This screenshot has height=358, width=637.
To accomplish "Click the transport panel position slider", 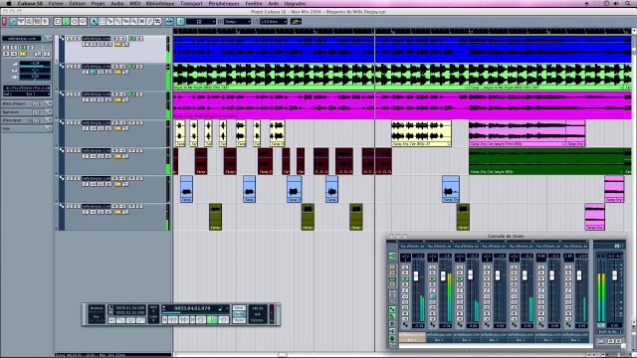I will pos(195,312).
